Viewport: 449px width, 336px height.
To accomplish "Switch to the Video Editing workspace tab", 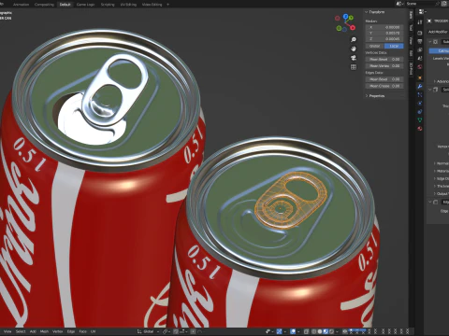I will 152,5.
